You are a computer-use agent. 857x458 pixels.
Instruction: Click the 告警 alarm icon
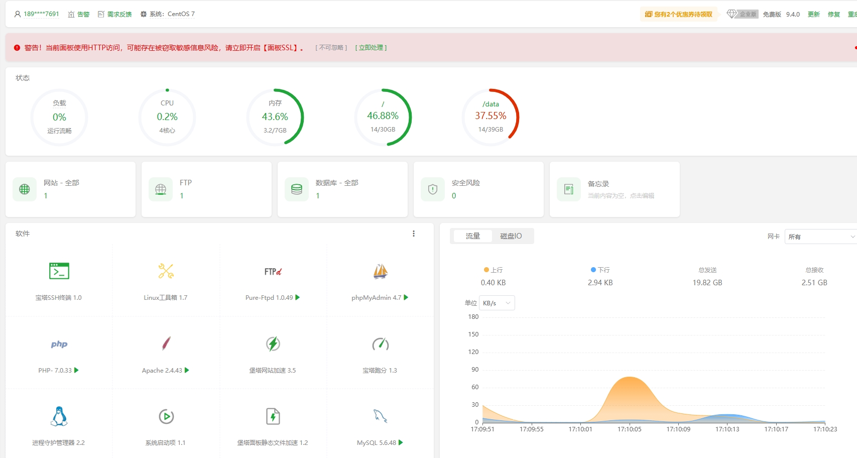click(71, 14)
